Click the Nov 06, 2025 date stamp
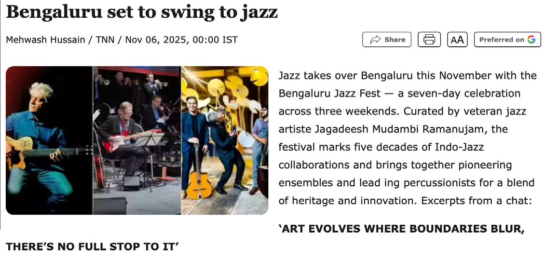This screenshot has height=261, width=545. pos(155,40)
